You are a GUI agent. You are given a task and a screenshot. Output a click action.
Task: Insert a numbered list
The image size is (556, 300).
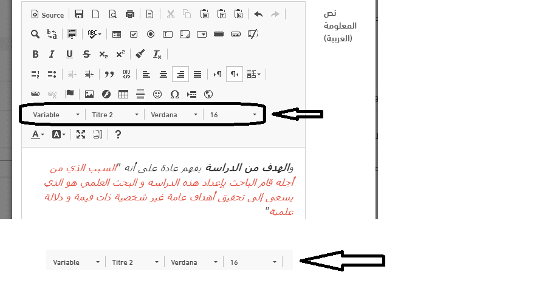pyautogui.click(x=35, y=74)
